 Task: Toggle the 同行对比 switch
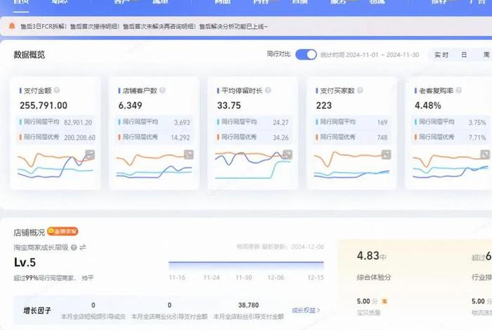[306, 55]
